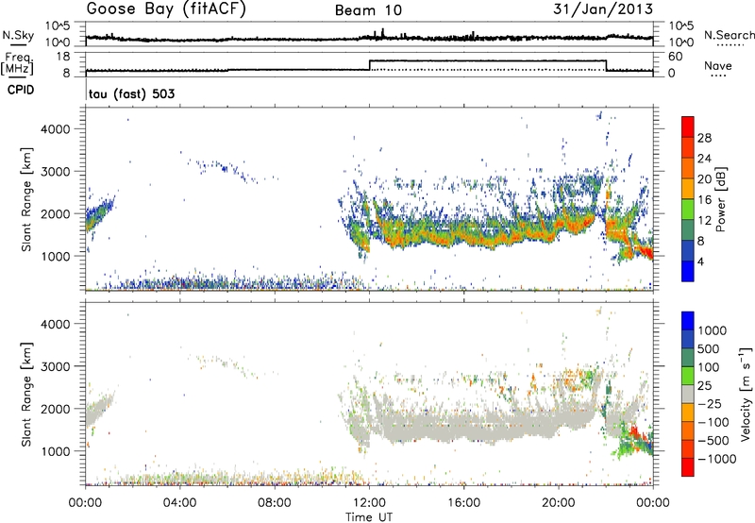Click the "00:00" label starting the time axis
This screenshot has width=755, height=523.
coord(86,503)
